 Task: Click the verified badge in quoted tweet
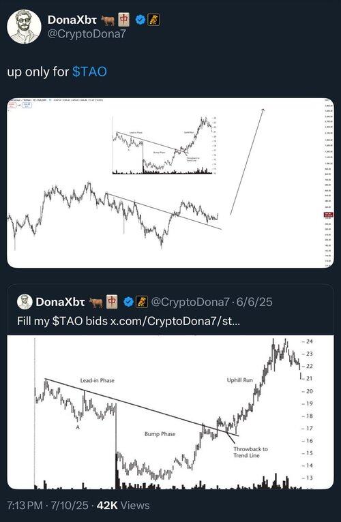[x=128, y=302]
